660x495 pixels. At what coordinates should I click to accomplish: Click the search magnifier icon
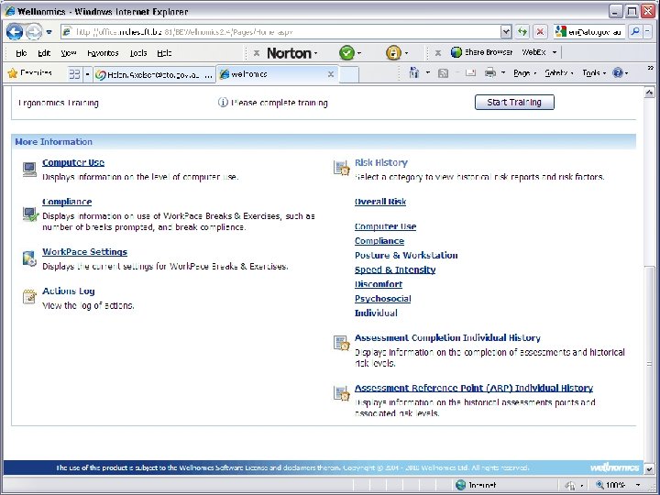click(x=635, y=32)
